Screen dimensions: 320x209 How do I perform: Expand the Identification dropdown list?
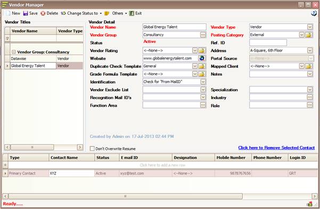click(x=203, y=82)
